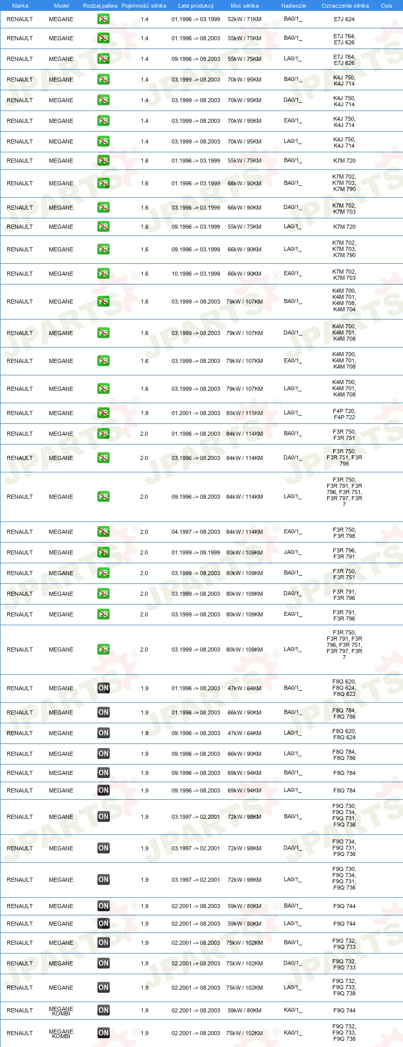Image resolution: width=403 pixels, height=1047 pixels.
Task: Select the K4M 700, 701, 708, 704 engine cell
Action: pyautogui.click(x=344, y=300)
